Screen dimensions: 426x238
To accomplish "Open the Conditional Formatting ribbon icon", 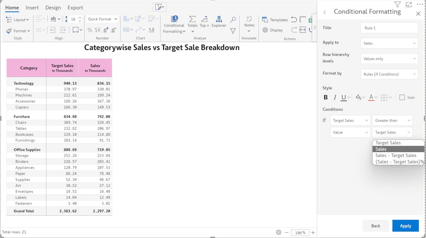I will point(174,19).
